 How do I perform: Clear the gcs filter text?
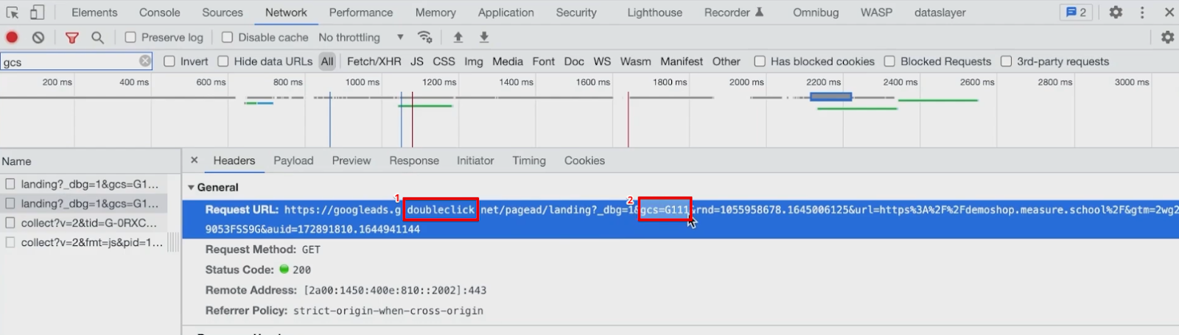click(x=145, y=61)
